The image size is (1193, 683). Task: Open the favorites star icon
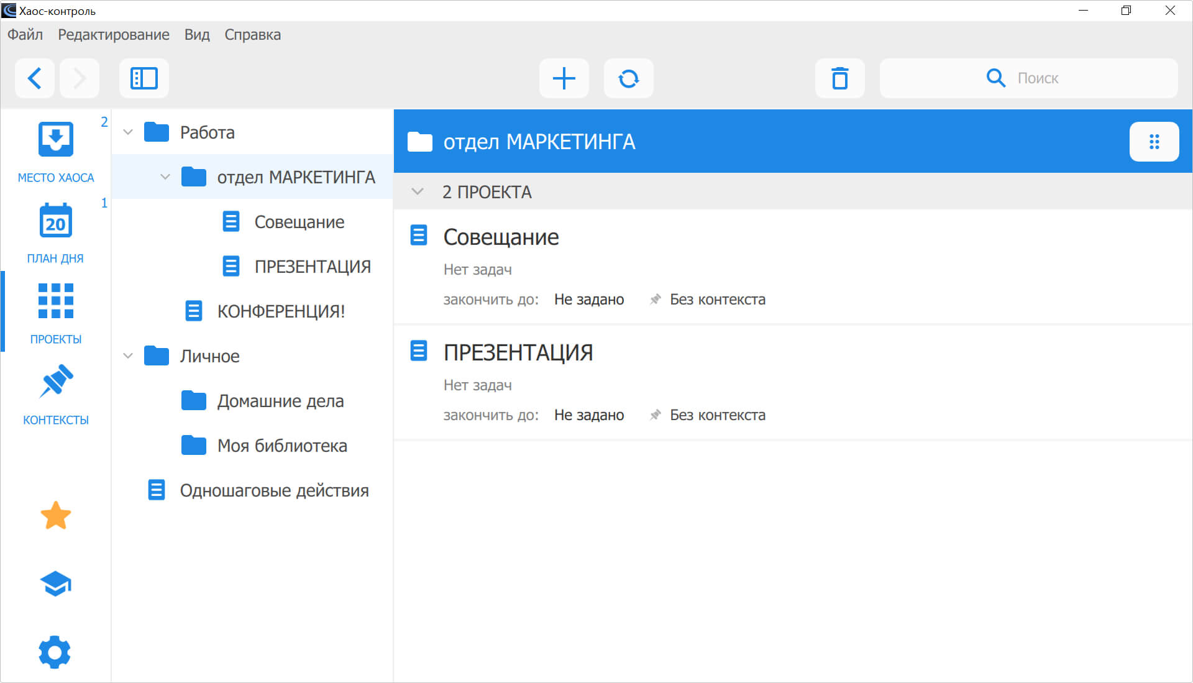(56, 515)
